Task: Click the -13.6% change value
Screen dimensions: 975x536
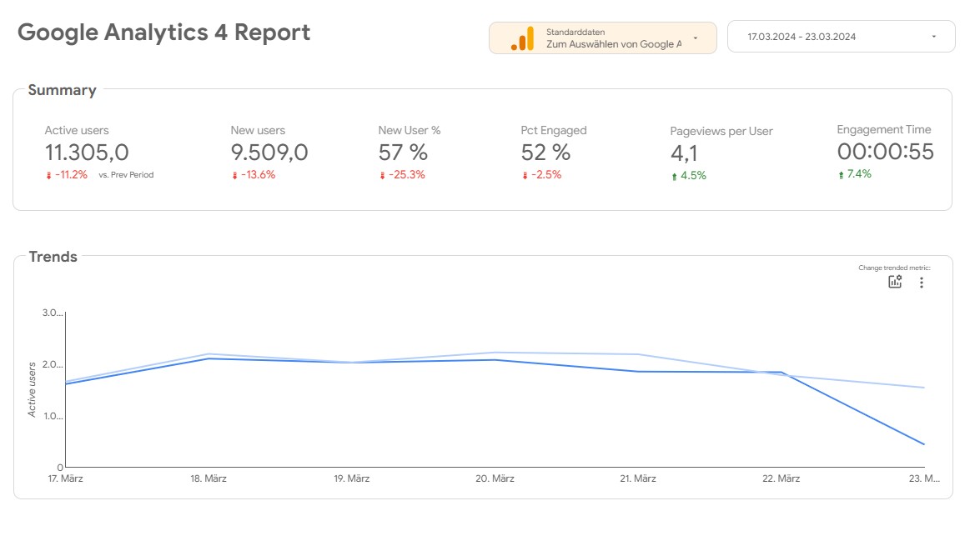Action: point(258,175)
